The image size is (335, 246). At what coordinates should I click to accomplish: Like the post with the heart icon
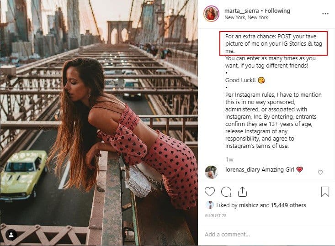click(210, 191)
